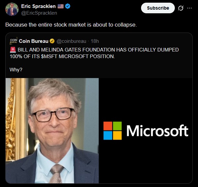Open Eric Spracklen's profile picture
The height and width of the screenshot is (187, 198).
click(x=12, y=9)
